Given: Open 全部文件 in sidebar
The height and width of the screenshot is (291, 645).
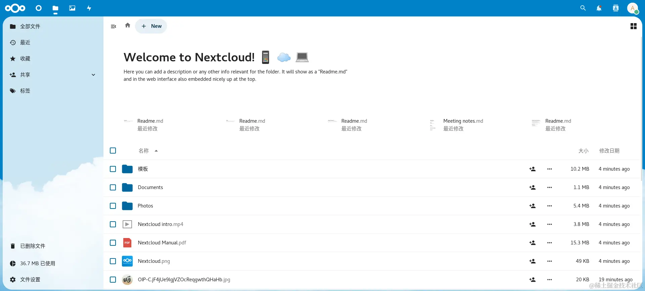Looking at the screenshot, I should tap(53, 26).
